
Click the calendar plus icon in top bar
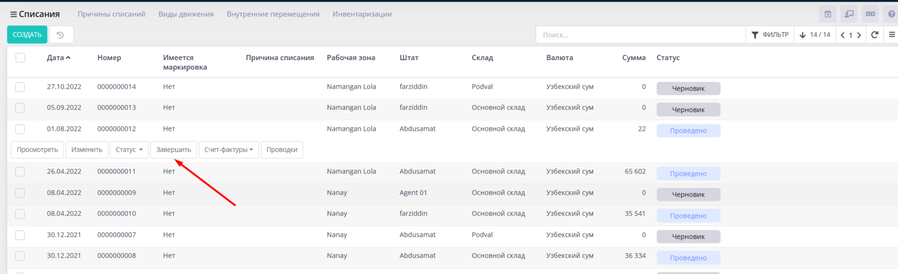tap(827, 14)
